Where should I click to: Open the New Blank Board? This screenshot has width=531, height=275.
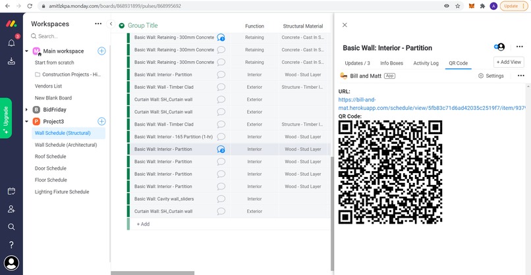[x=53, y=98]
